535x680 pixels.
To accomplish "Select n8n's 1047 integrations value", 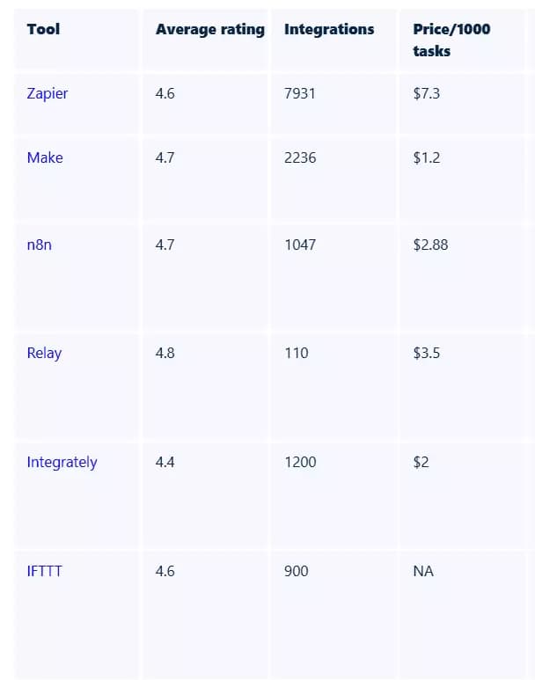I will 300,245.
